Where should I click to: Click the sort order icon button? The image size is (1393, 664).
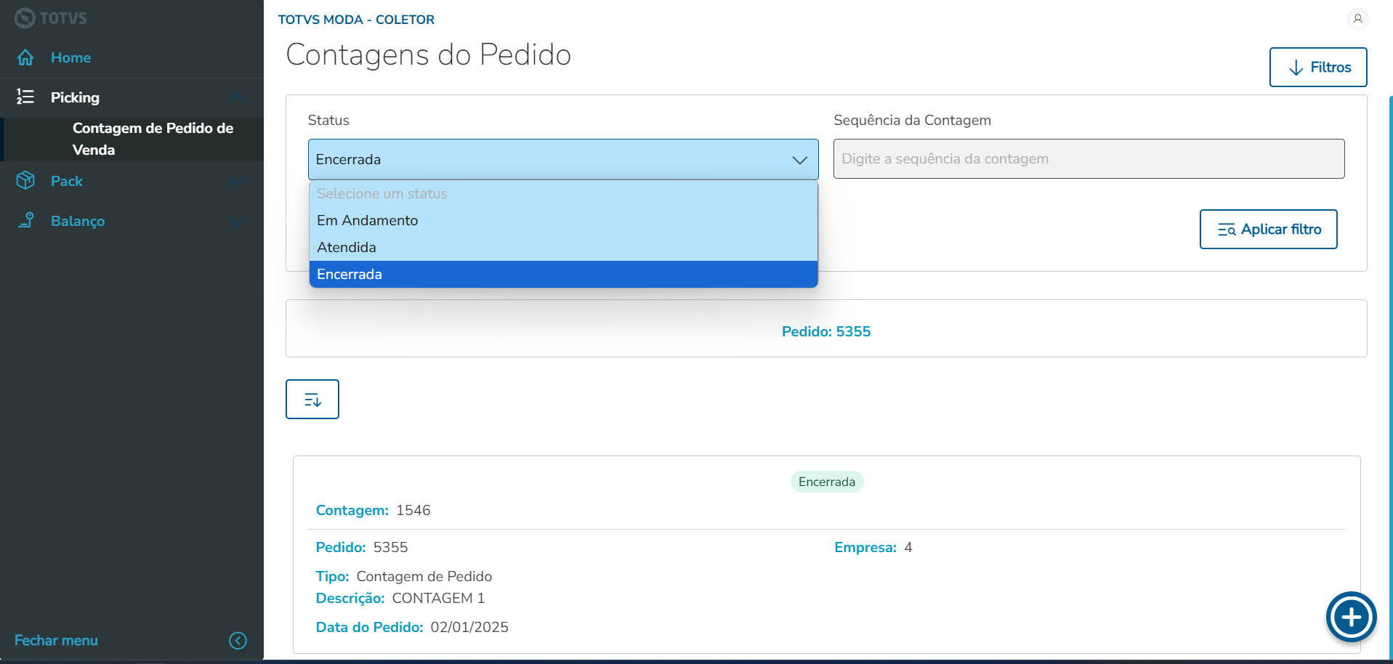312,400
